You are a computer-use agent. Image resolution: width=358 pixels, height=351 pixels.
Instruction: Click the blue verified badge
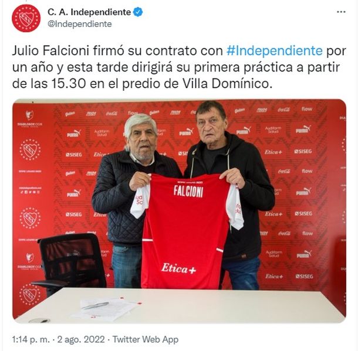pyautogui.click(x=138, y=12)
